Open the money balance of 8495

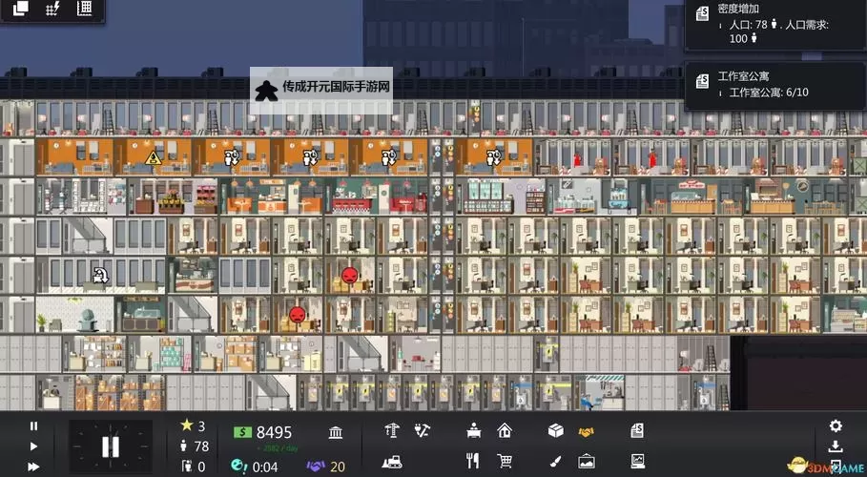click(263, 431)
